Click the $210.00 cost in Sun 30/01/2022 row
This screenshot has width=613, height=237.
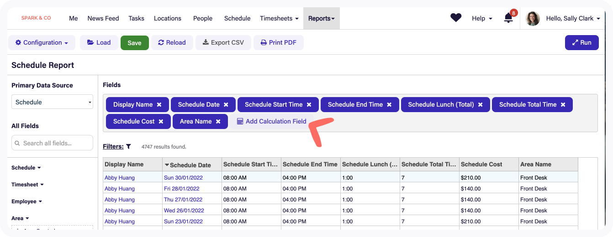coord(471,178)
